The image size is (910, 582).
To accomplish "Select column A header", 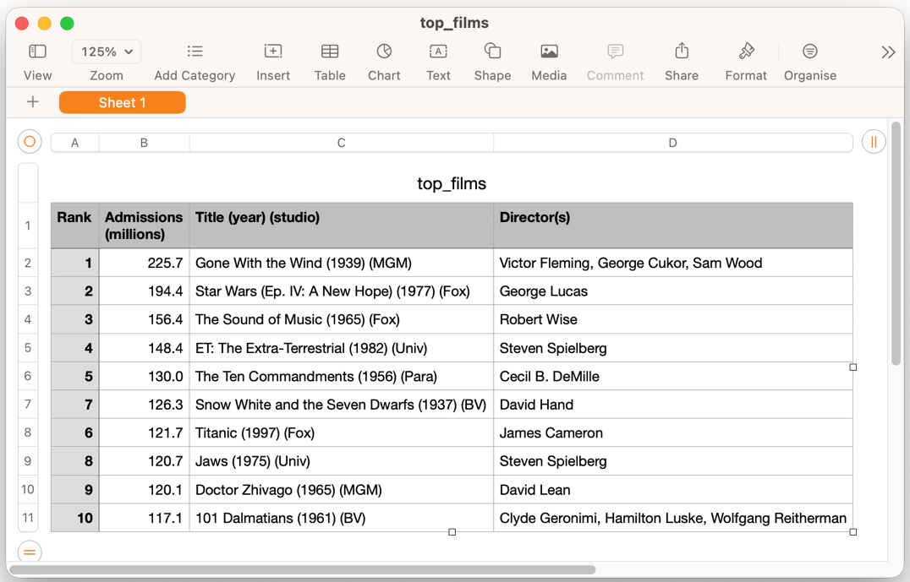I will [x=75, y=143].
